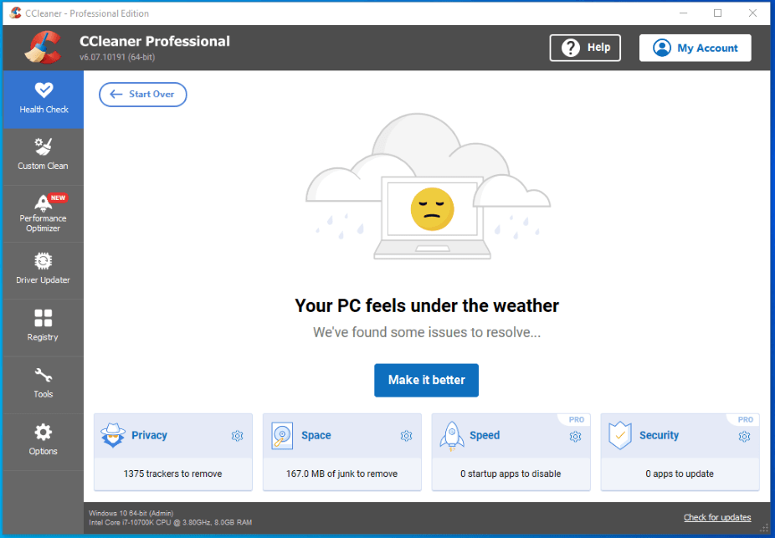This screenshot has width=775, height=538.
Task: Click the title bar CCleaner app icon
Action: [x=15, y=13]
